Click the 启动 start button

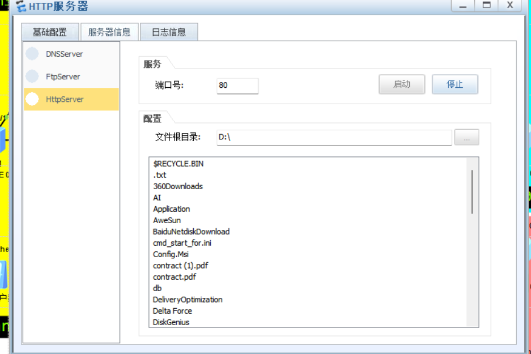(402, 84)
